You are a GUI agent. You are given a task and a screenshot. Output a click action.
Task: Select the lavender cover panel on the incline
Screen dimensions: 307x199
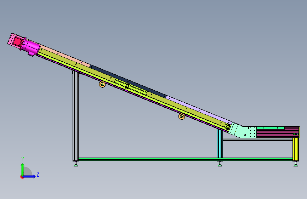pos(199,110)
